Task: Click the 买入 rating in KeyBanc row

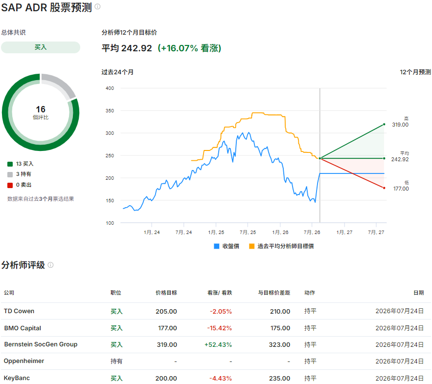Action: coord(116,378)
